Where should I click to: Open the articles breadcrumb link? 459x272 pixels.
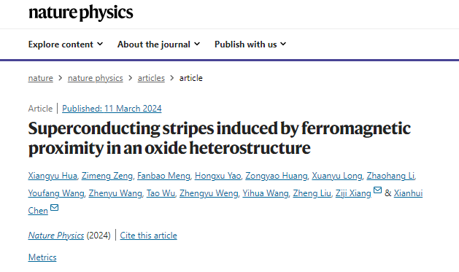(x=151, y=78)
